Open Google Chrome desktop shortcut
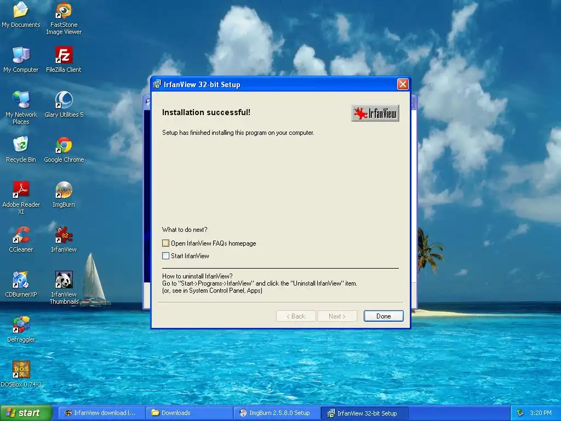This screenshot has width=561, height=421. [64, 149]
